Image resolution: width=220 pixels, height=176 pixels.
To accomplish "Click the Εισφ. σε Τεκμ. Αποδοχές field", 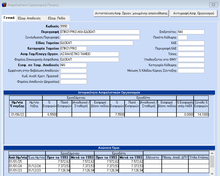I will (x=74, y=65).
